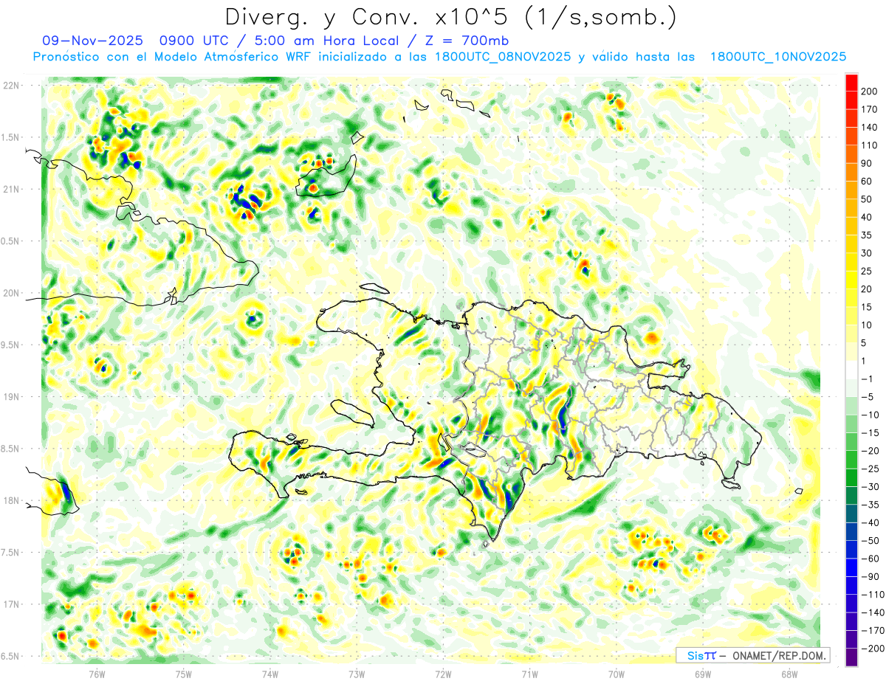Click the positive '40' colorbar label

[867, 217]
